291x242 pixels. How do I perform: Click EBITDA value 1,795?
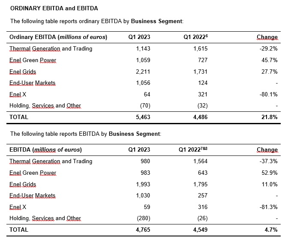tap(201, 184)
